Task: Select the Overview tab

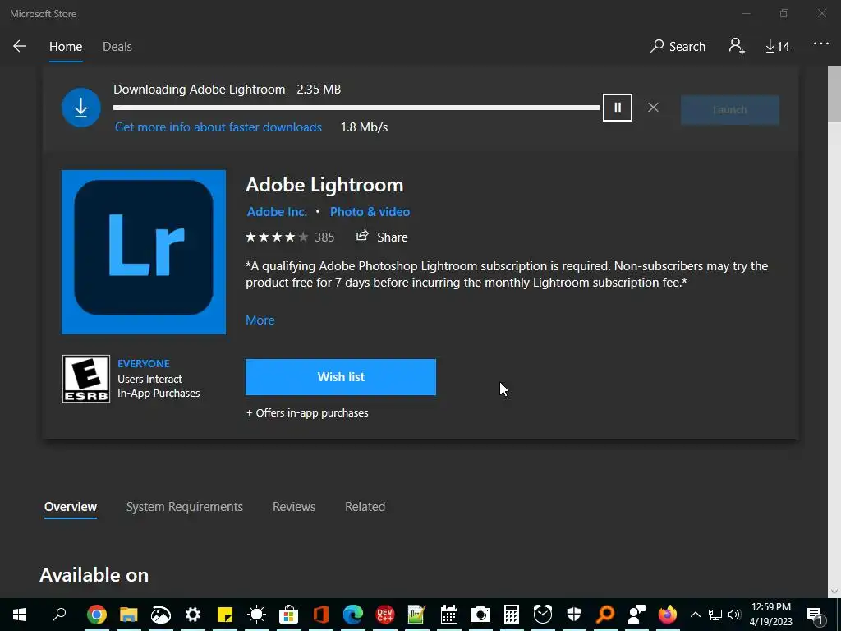Action: click(x=71, y=506)
